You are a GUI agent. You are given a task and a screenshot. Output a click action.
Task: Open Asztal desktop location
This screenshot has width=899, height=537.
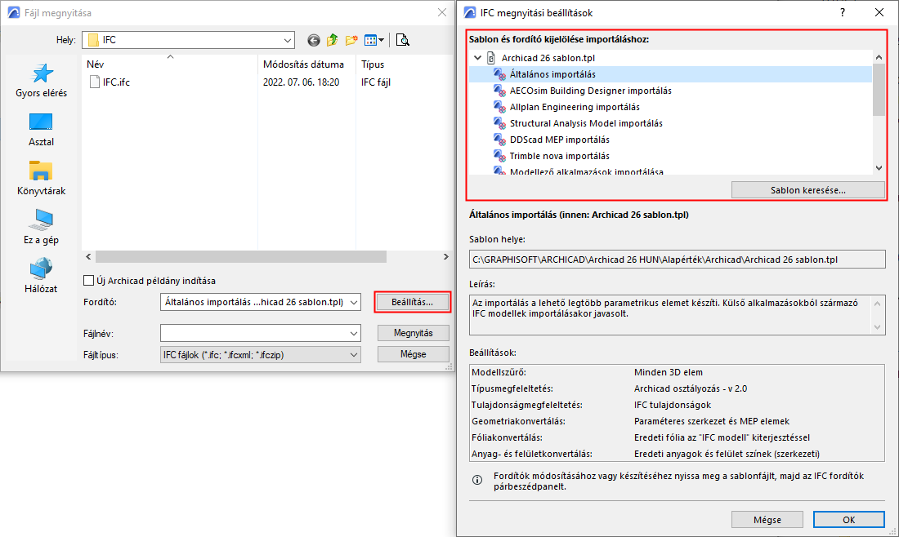[42, 130]
